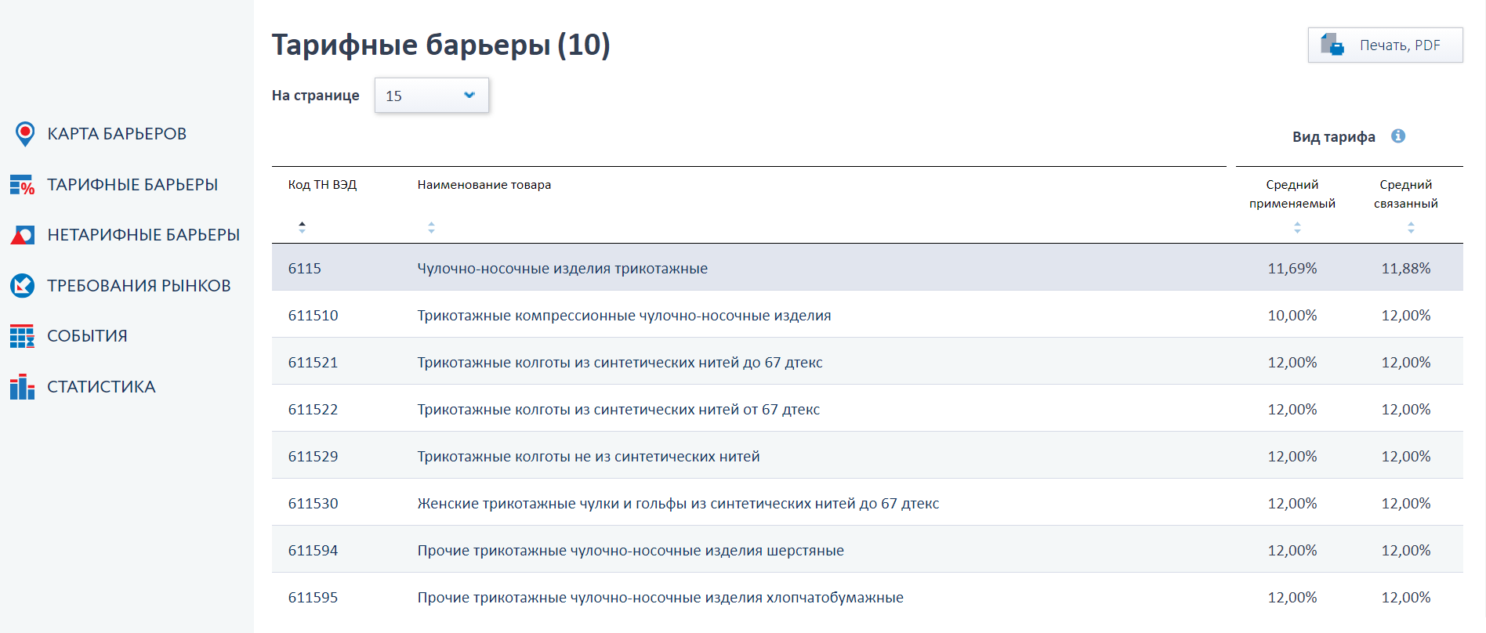1486x633 pixels.
Task: Open the Карта барьеров menu item
Action: click(x=117, y=134)
